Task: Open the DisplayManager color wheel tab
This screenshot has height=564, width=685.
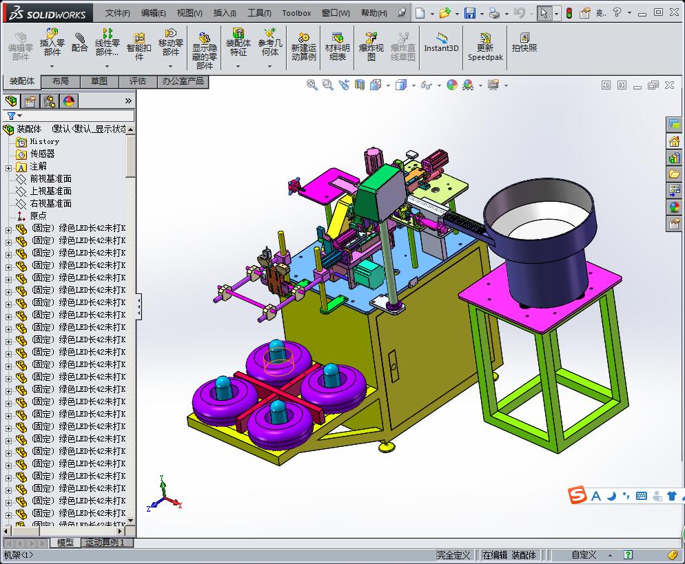Action: pyautogui.click(x=69, y=101)
